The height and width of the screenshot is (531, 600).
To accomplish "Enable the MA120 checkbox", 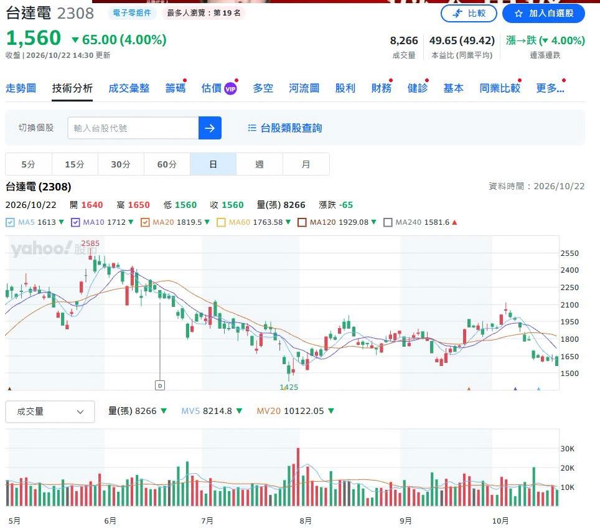I will 302,222.
